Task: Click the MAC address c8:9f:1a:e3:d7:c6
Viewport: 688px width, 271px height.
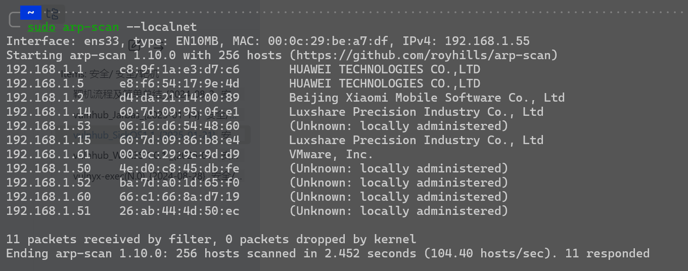Action: 179,69
